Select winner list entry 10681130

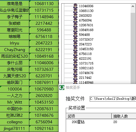(86, 11)
